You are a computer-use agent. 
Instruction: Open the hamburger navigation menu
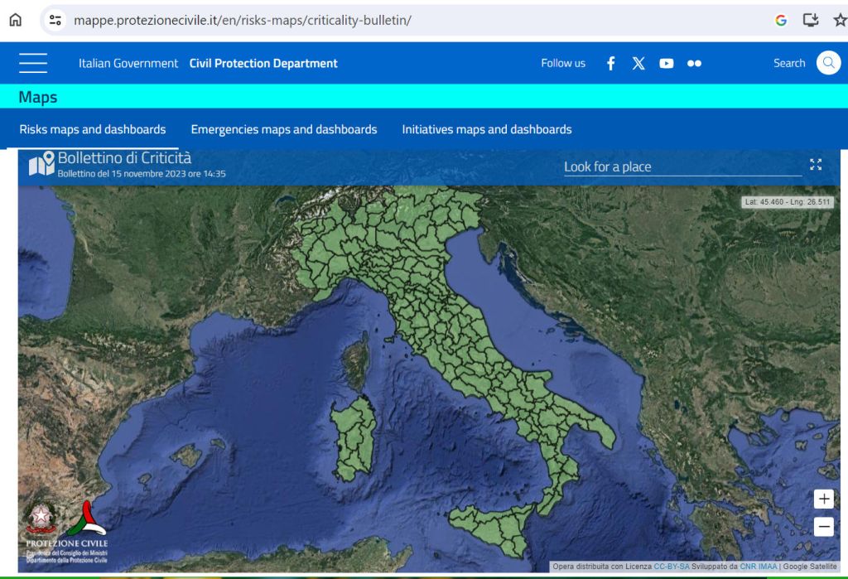(x=33, y=63)
